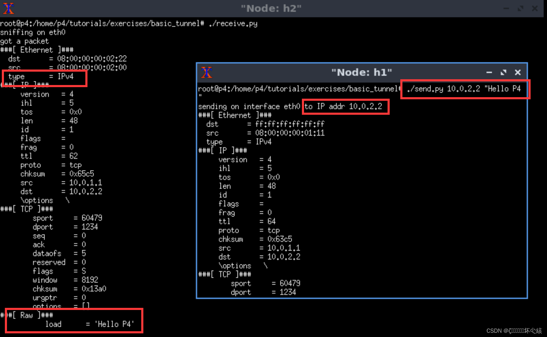Click dst 10.0.2.2 in h1 IP section

[x=284, y=257]
